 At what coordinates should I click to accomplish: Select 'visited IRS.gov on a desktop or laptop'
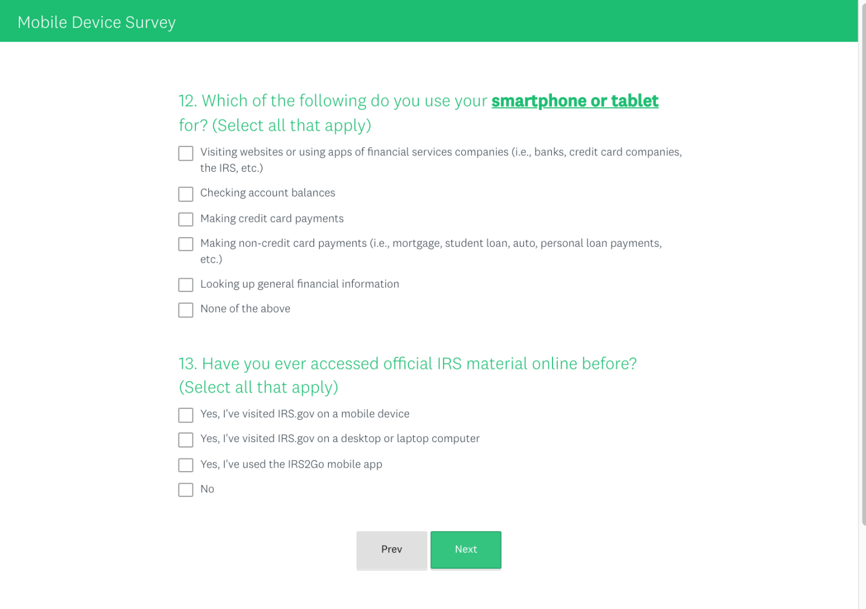coord(186,440)
